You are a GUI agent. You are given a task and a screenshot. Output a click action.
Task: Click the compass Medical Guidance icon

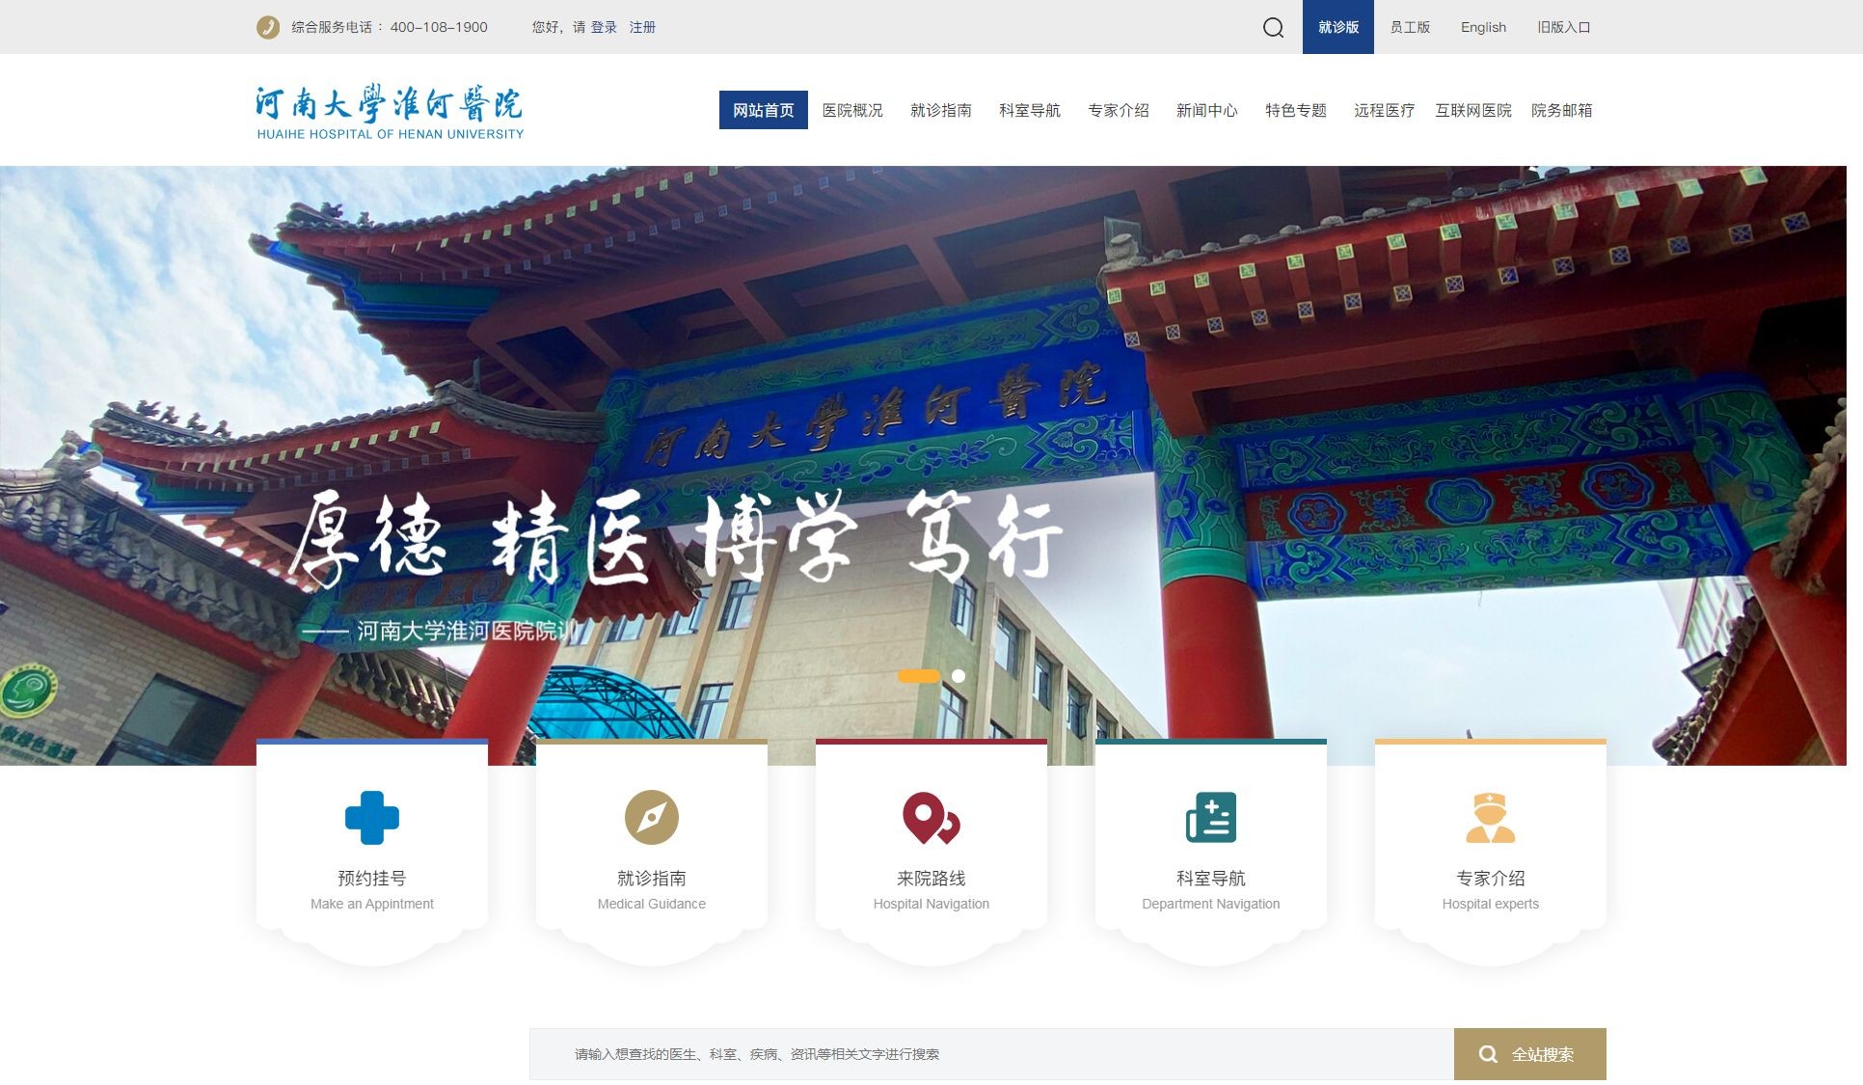652,818
